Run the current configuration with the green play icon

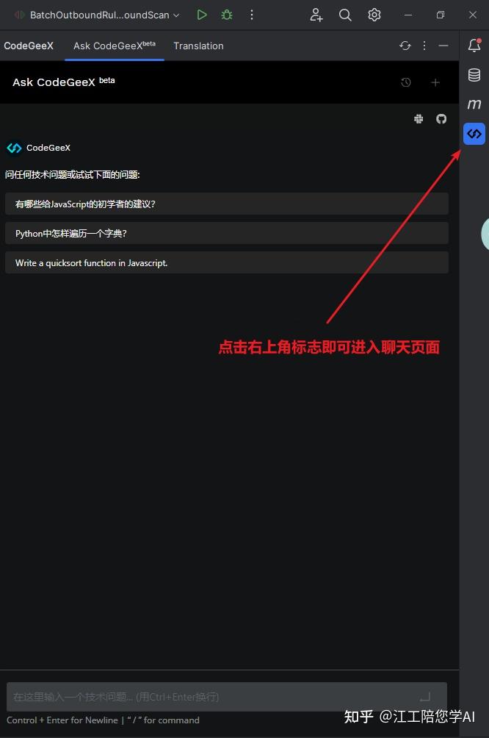(202, 15)
